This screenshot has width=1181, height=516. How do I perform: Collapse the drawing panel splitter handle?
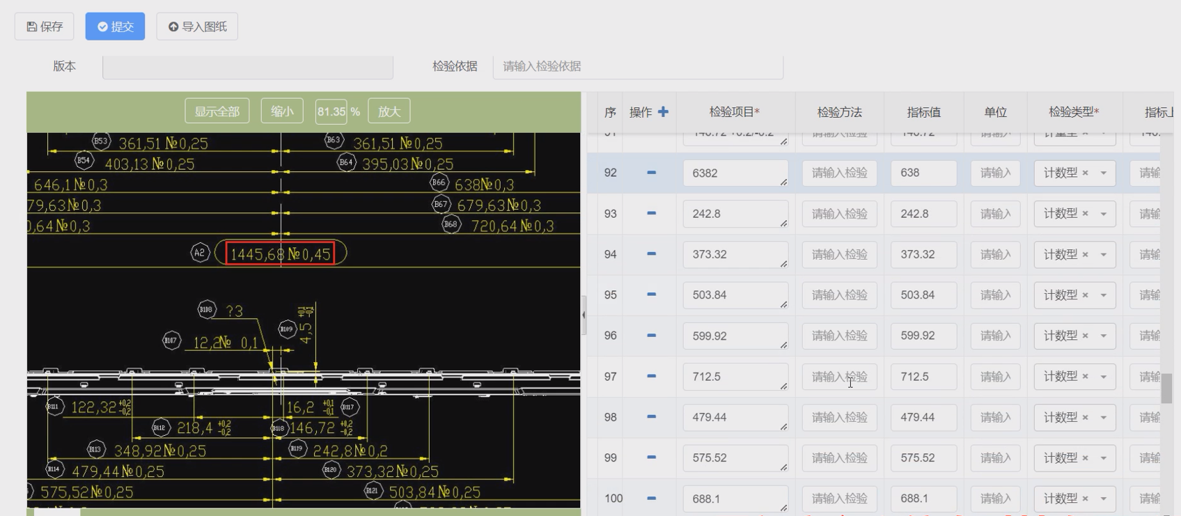click(584, 315)
